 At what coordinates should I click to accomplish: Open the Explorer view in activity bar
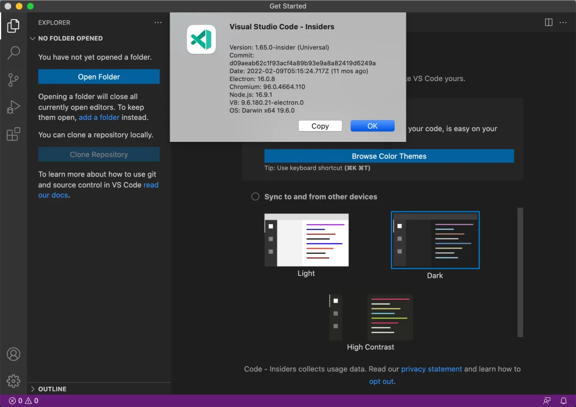click(13, 26)
